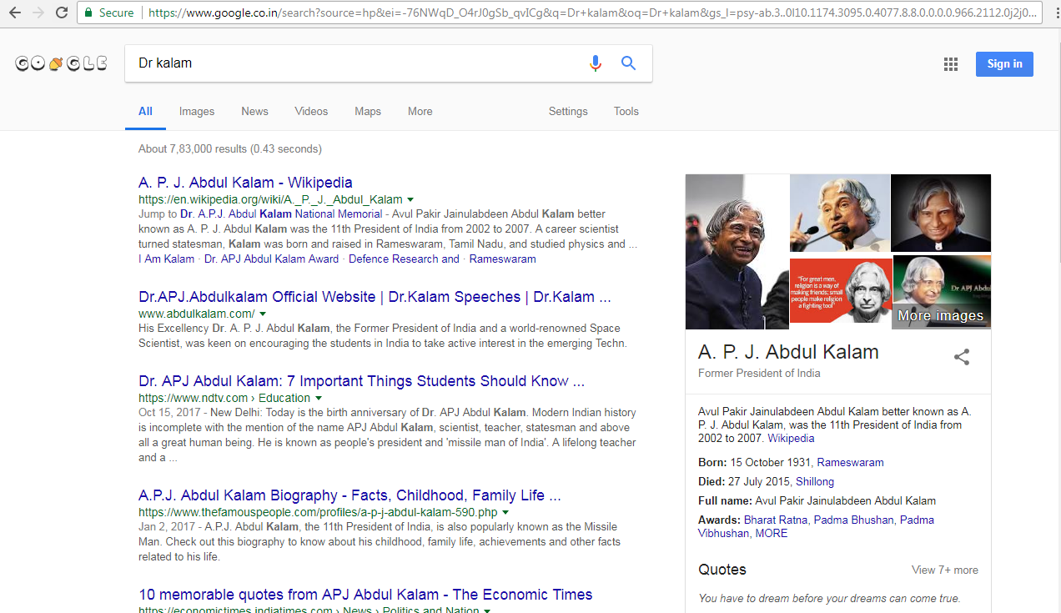The image size is (1061, 613).
Task: Open the More search categories menu
Action: pos(420,112)
